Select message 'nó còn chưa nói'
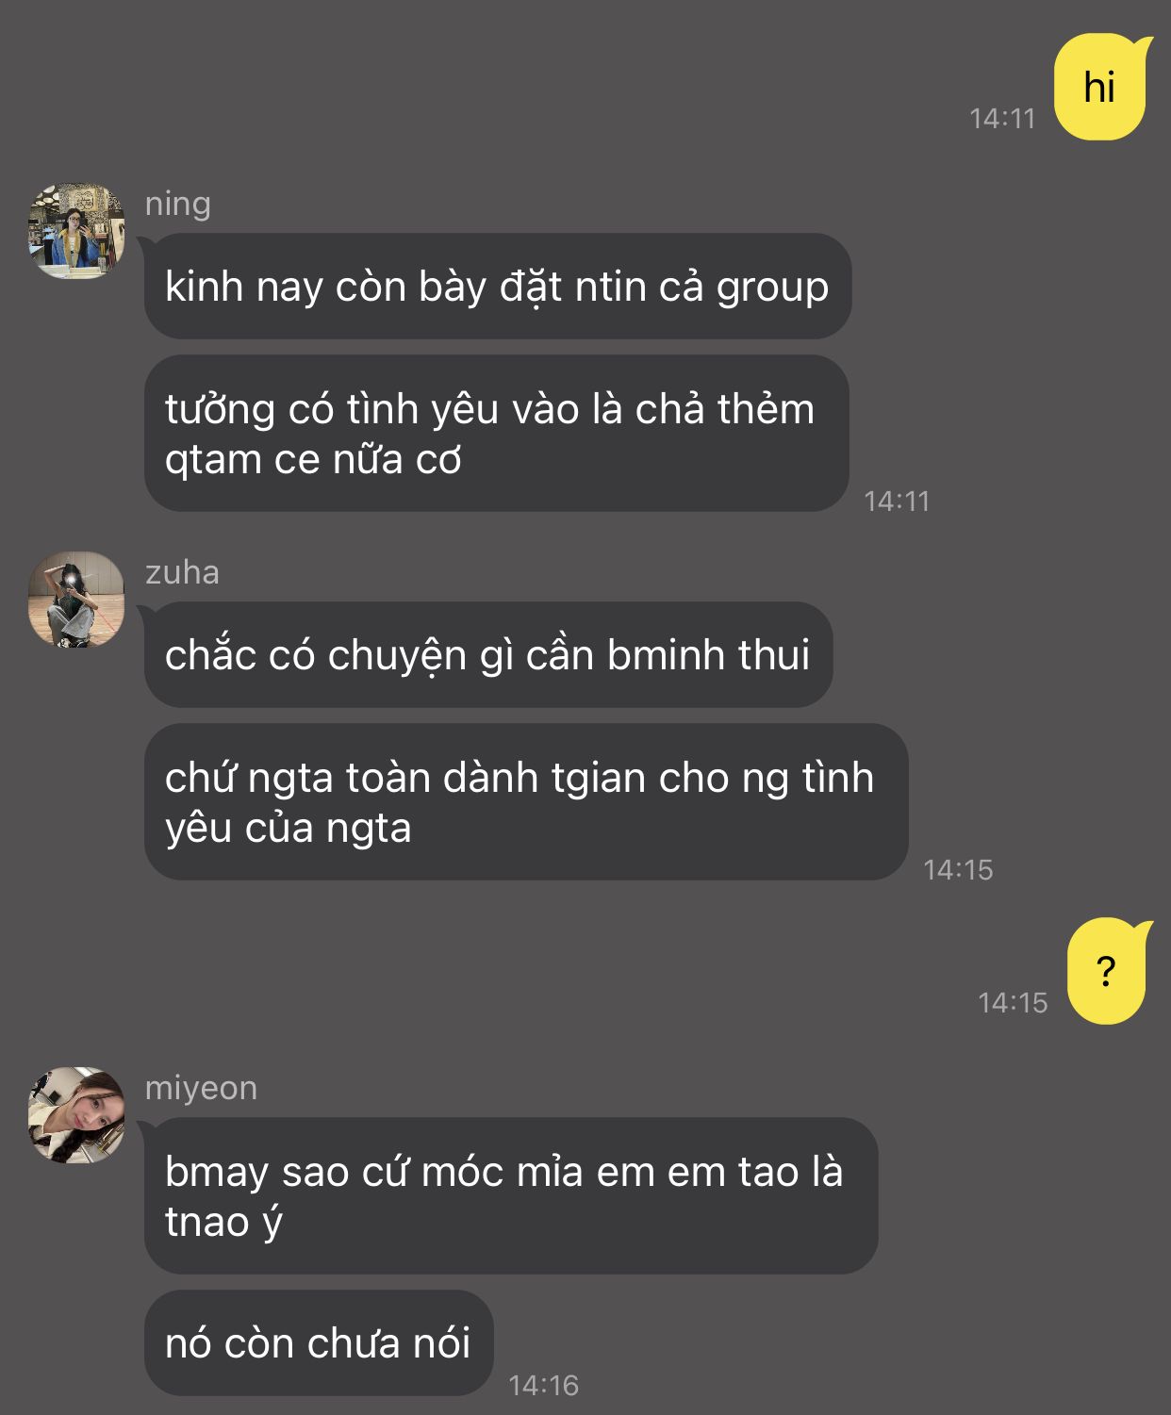This screenshot has width=1171, height=1415. [318, 1343]
